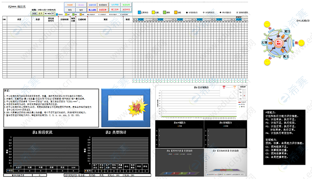Select the 表4 P域能力 chart
The width and height of the screenshot is (312, 179).
180,134
